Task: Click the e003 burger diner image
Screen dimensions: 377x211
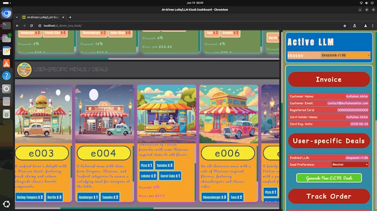Action: click(43, 114)
